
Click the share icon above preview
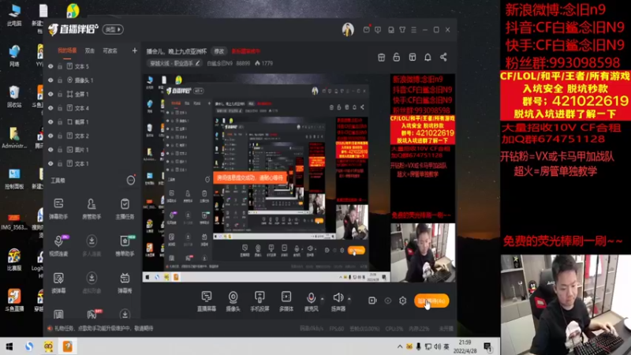(443, 57)
